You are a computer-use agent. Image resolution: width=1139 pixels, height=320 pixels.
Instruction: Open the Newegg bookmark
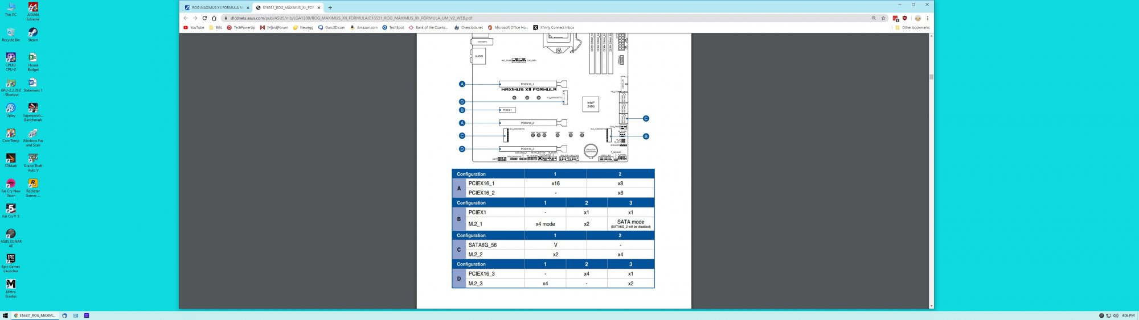[x=303, y=27]
